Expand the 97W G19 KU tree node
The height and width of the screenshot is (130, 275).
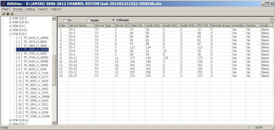(x=10, y=120)
